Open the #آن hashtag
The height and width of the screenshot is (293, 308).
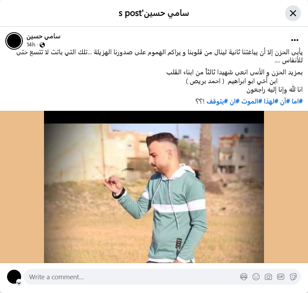coord(285,101)
